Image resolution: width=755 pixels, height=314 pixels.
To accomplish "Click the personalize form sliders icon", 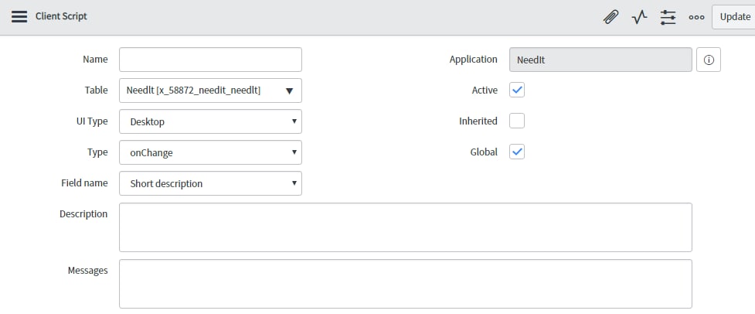I will (x=668, y=17).
